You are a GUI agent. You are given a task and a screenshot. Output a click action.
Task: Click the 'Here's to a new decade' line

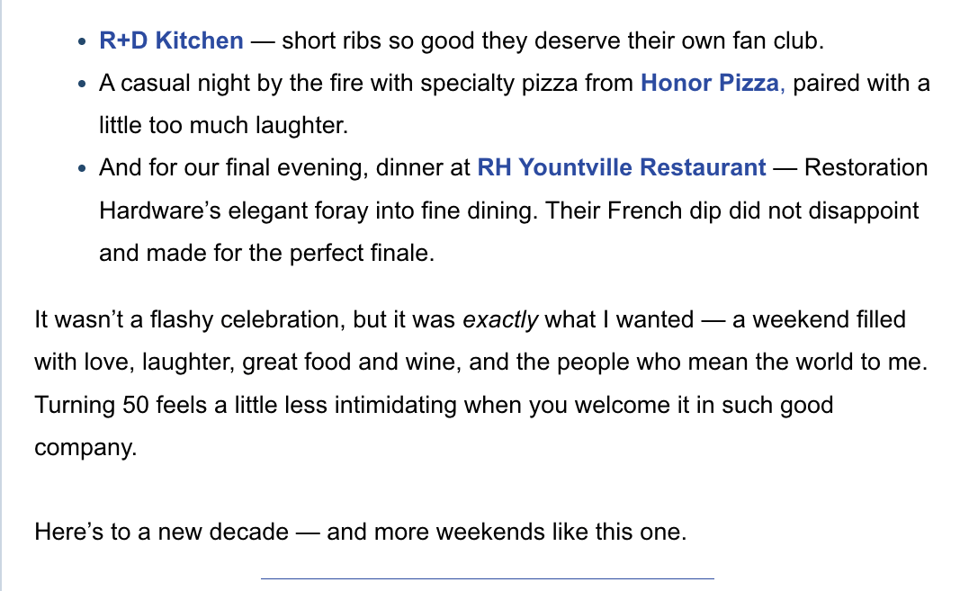tap(162, 532)
